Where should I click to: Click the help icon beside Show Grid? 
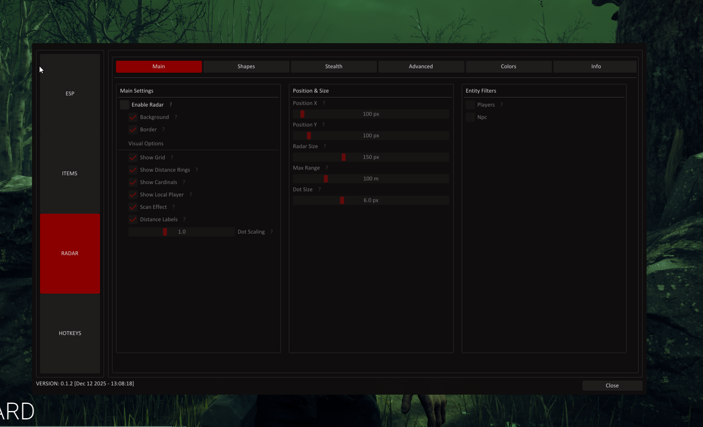coord(172,157)
